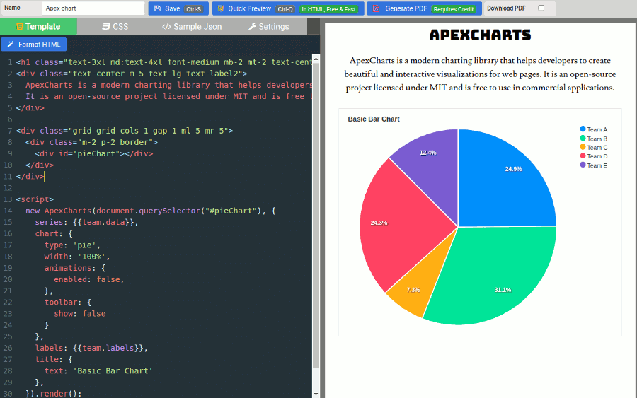
Task: Click the CSS3 icon on CSS tab
Action: 106,27
